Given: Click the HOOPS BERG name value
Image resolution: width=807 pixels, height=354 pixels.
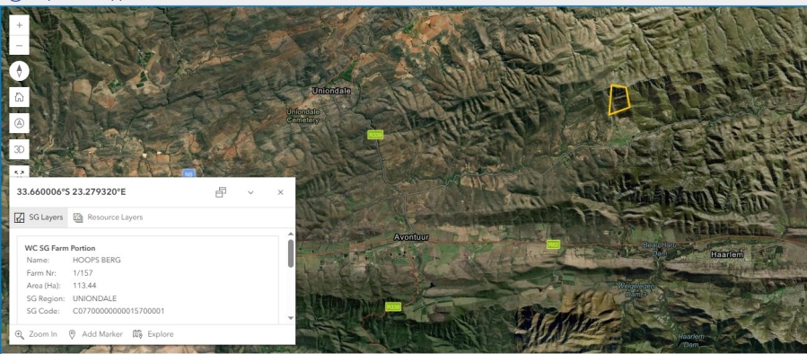Looking at the screenshot, I should [x=97, y=261].
